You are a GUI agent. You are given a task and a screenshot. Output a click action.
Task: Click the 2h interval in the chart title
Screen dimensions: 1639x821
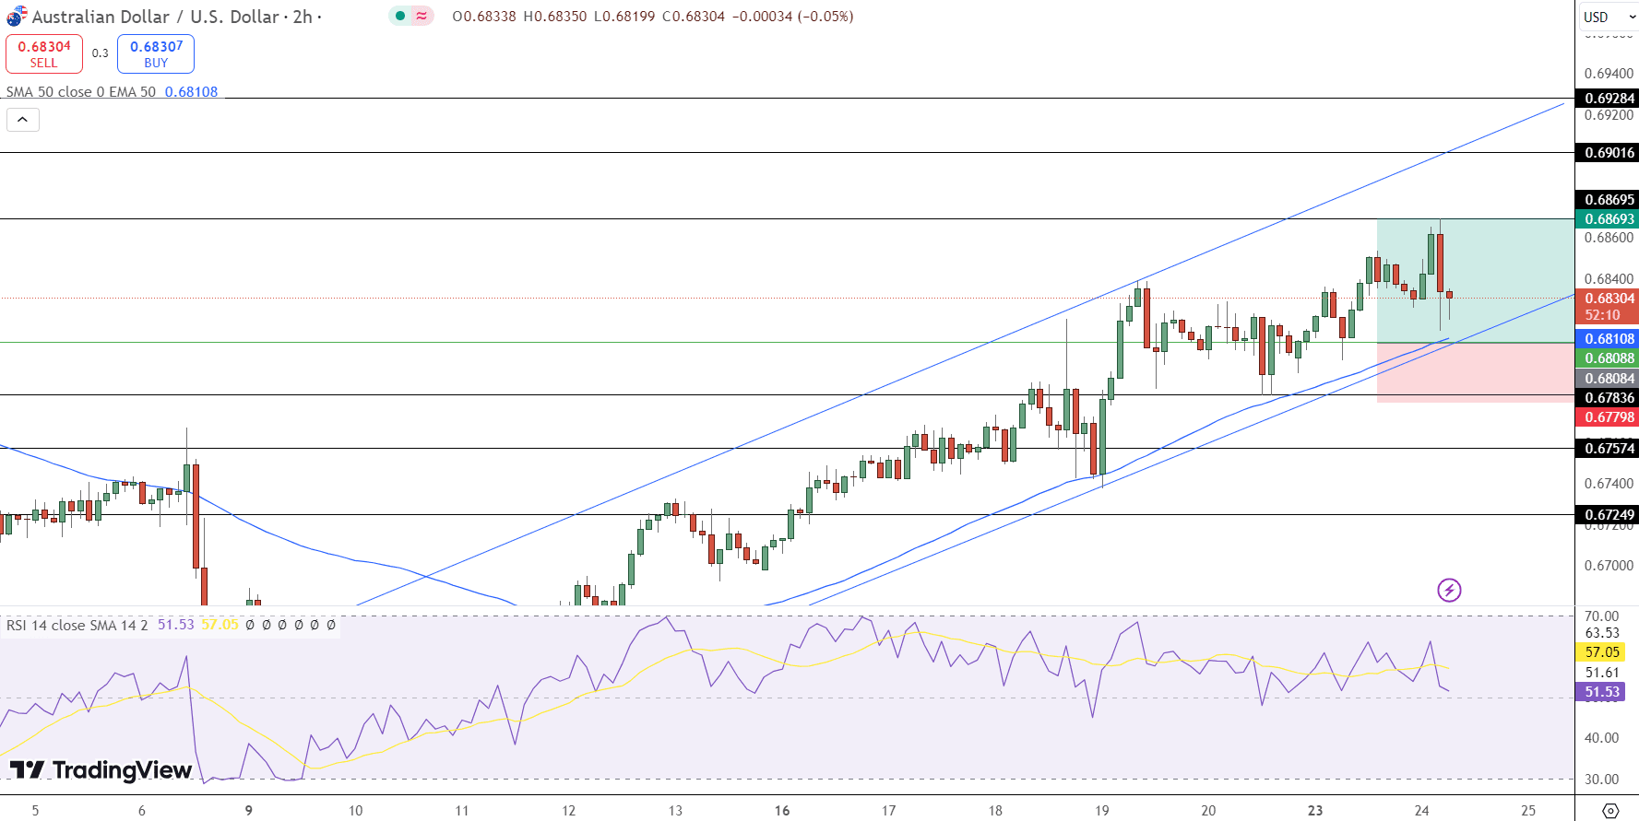click(x=303, y=17)
